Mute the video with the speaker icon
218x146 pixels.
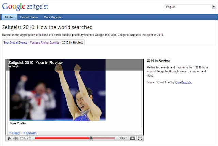[x=15, y=139]
